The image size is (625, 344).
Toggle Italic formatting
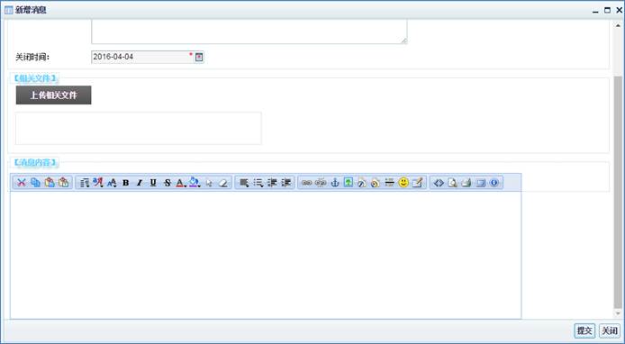click(x=139, y=183)
